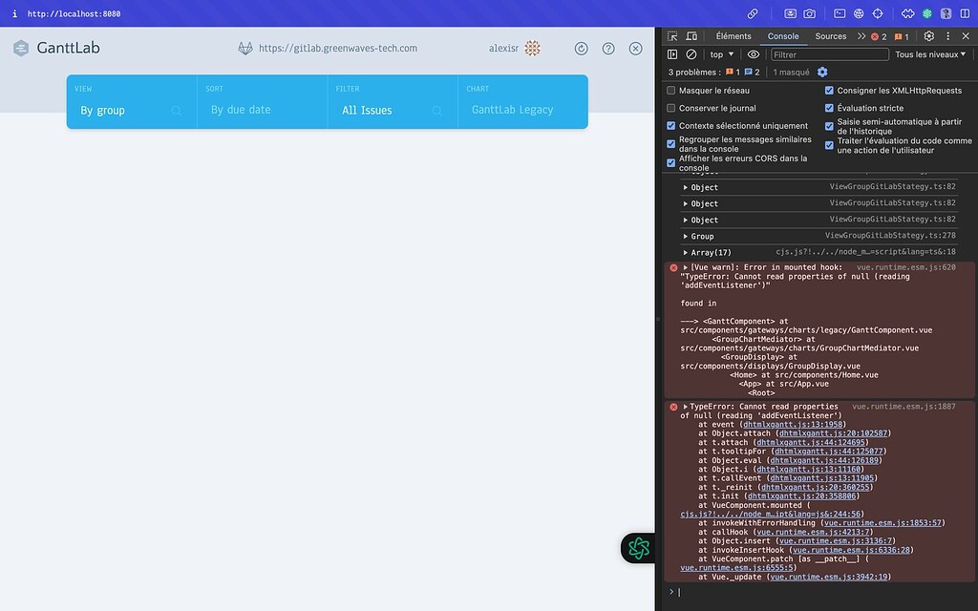Expand the Array(17) console entry
The image size is (978, 611).
pyautogui.click(x=686, y=252)
